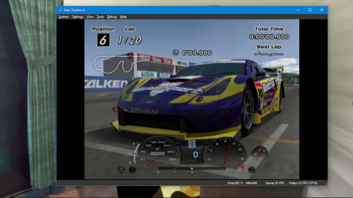Click the current lap time 0'00.000
The height and width of the screenshot is (198, 353).
pyautogui.click(x=197, y=53)
